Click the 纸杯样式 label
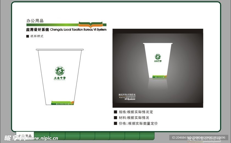 [x=37, y=36]
